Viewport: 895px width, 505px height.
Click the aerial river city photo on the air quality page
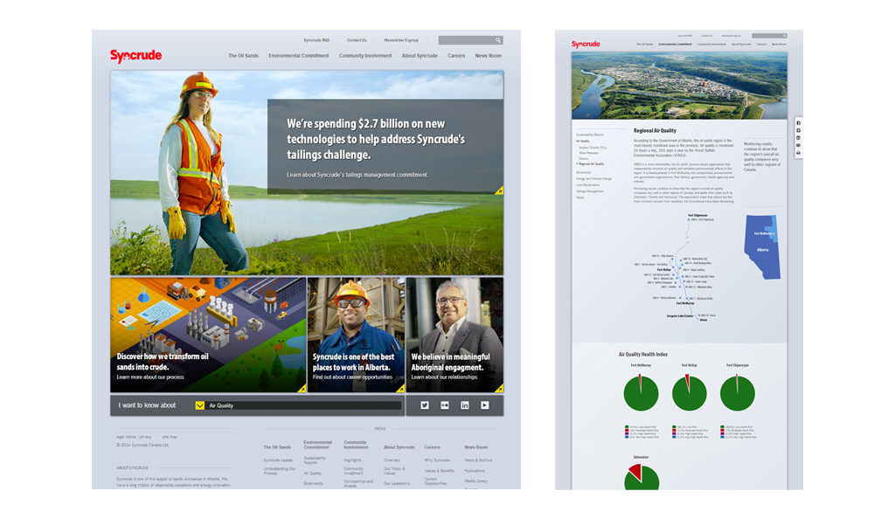[679, 86]
